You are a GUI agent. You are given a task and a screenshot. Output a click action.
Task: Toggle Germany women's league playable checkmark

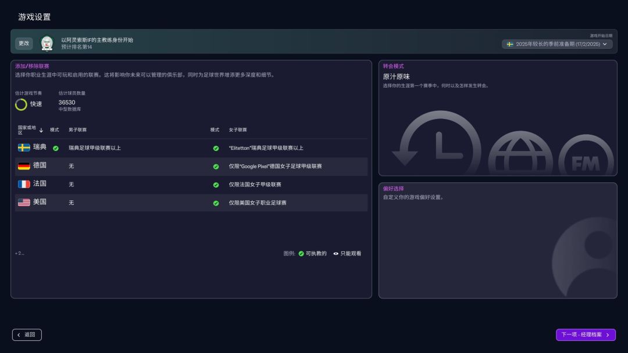tap(216, 167)
